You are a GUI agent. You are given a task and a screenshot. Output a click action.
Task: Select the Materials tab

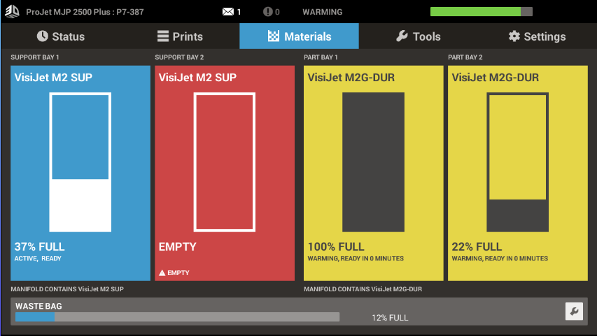click(x=299, y=36)
